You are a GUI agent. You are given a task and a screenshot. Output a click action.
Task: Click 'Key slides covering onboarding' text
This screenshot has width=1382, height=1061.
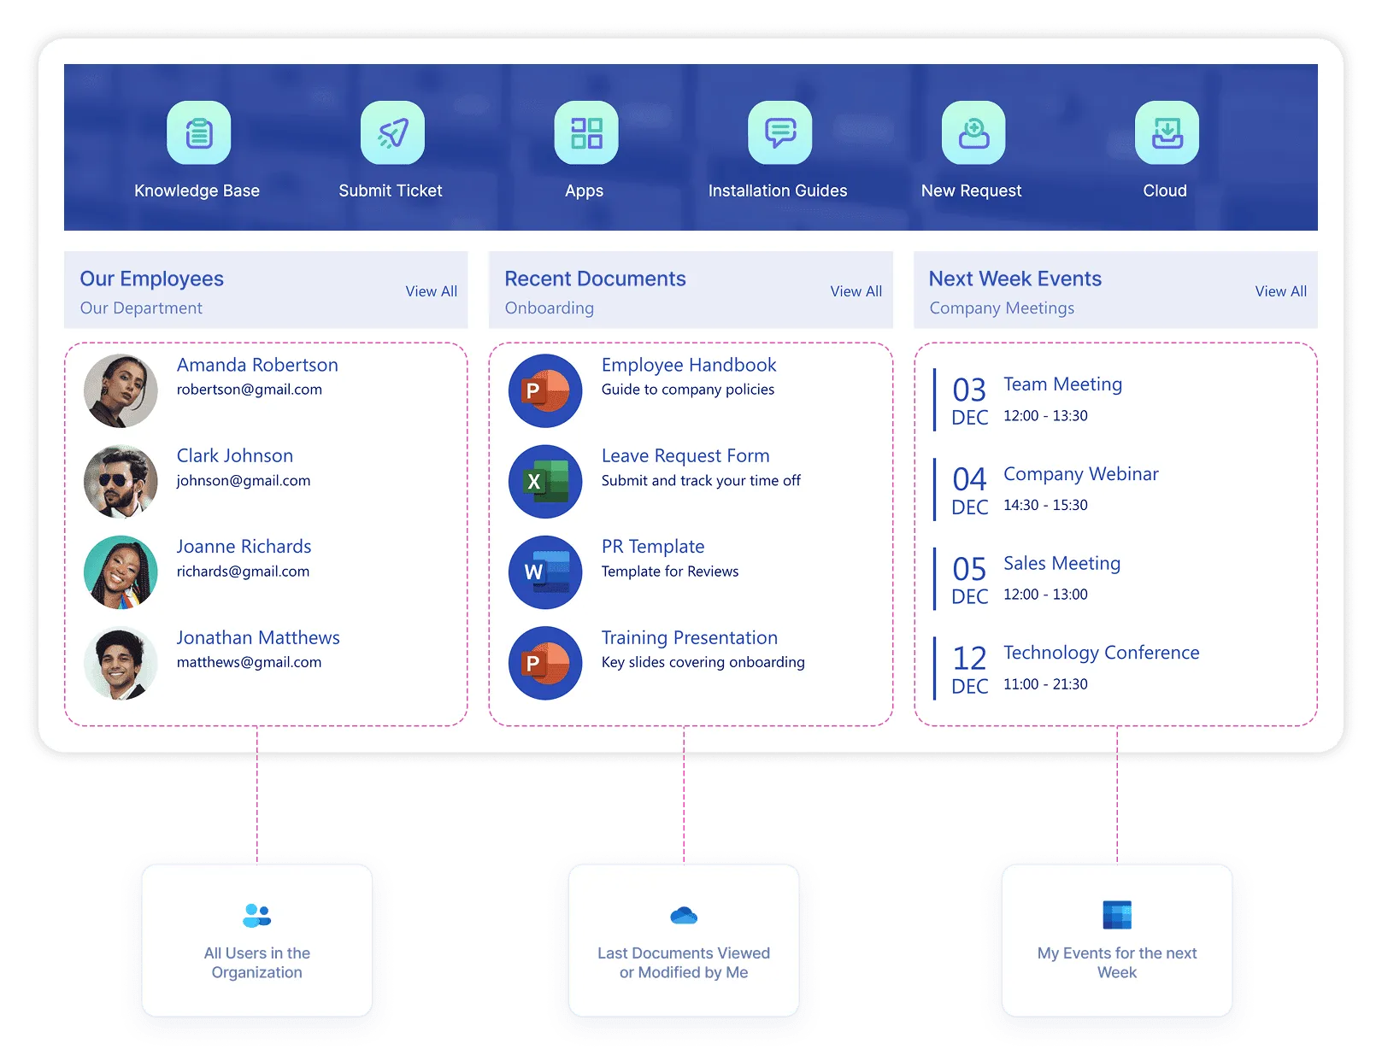click(703, 662)
